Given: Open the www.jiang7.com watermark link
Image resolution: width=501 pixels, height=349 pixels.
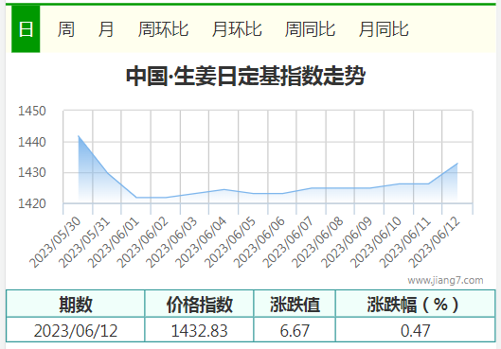Looking at the screenshot, I should 445,280.
